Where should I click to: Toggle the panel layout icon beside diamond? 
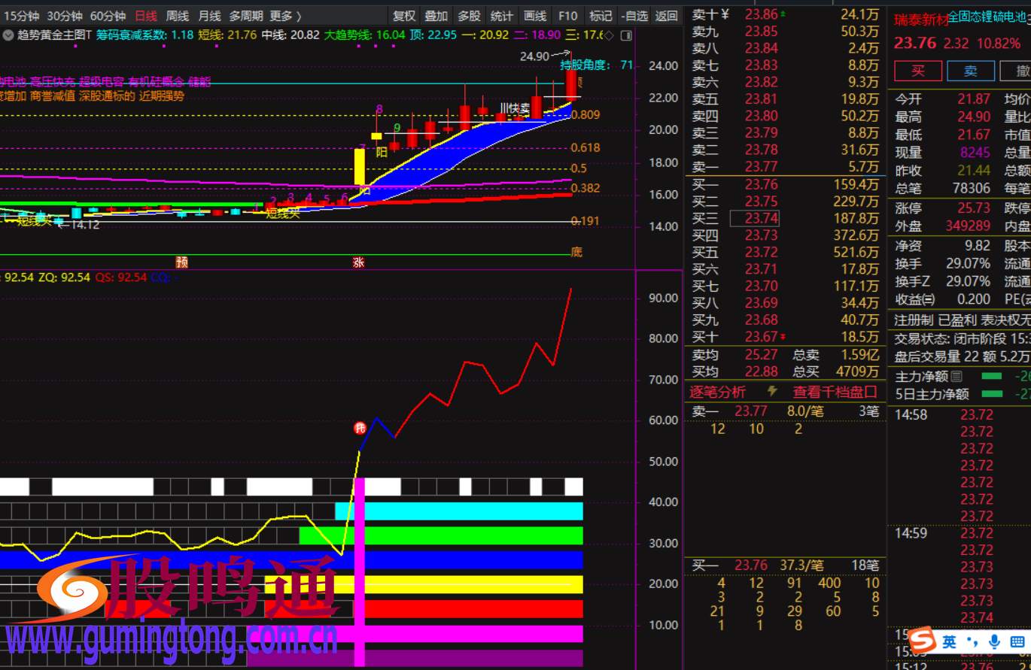click(626, 35)
